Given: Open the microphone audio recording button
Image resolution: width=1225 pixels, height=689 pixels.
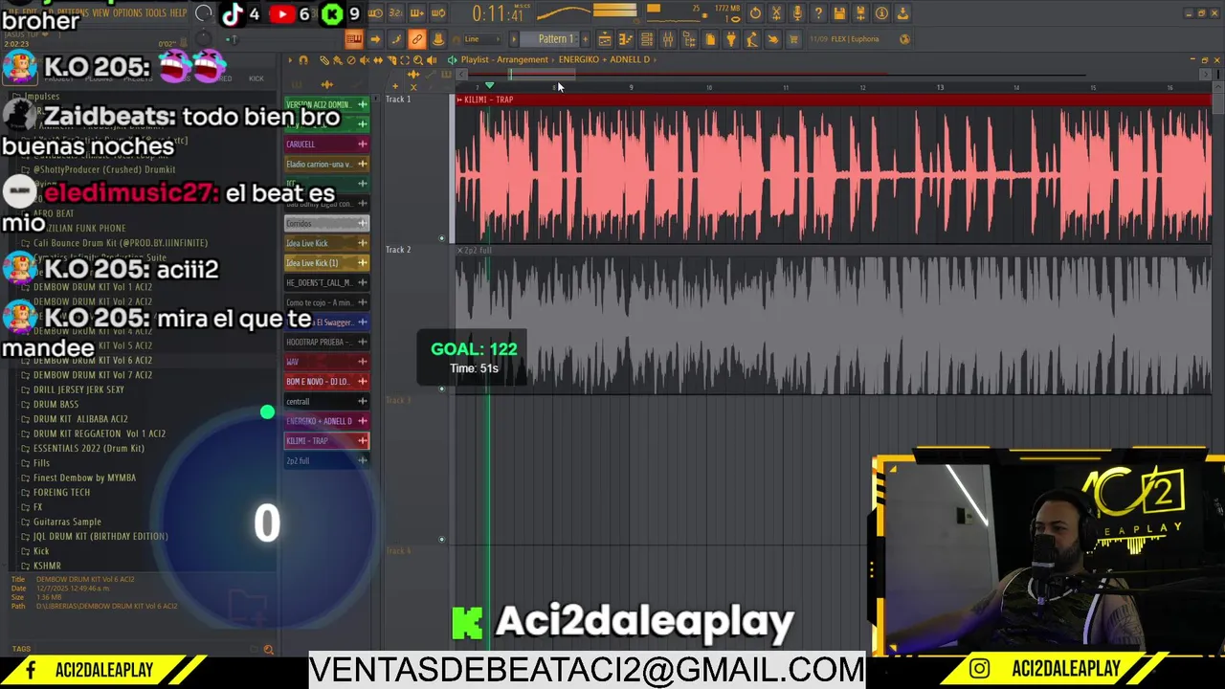Looking at the screenshot, I should pyautogui.click(x=797, y=13).
